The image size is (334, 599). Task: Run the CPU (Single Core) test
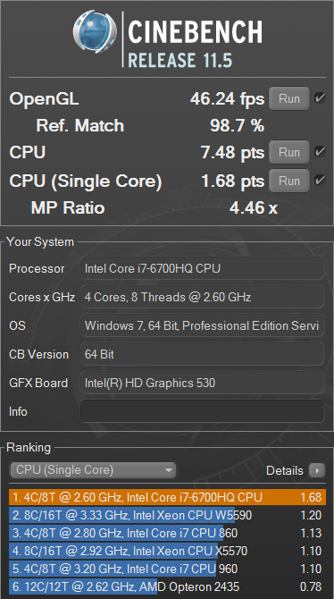coord(289,181)
